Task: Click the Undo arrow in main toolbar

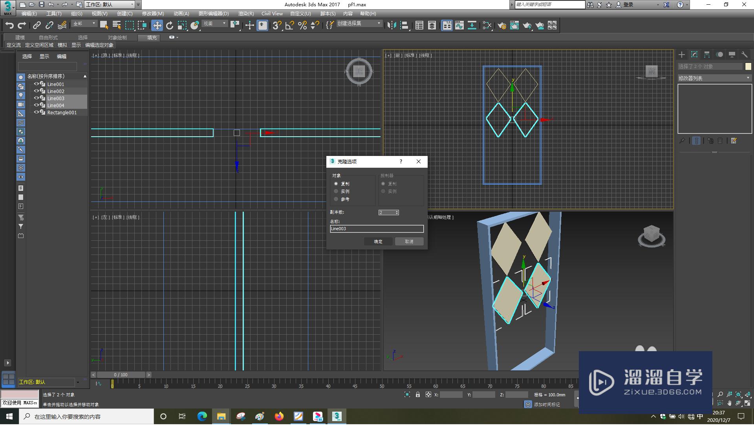Action: point(9,26)
